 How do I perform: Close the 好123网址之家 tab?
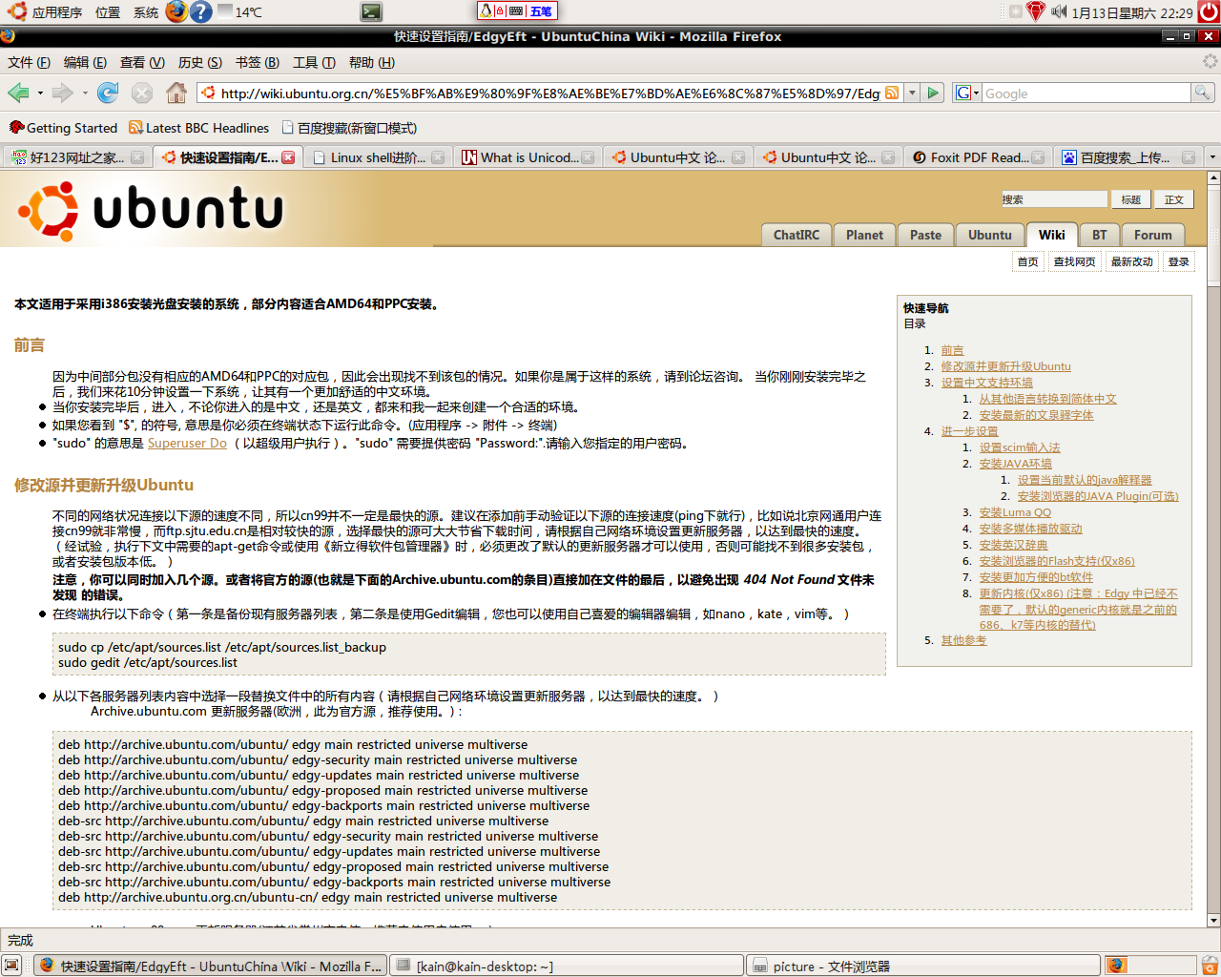(137, 157)
